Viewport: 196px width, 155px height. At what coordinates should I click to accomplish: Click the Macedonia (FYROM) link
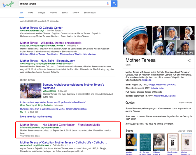pos(166,85)
